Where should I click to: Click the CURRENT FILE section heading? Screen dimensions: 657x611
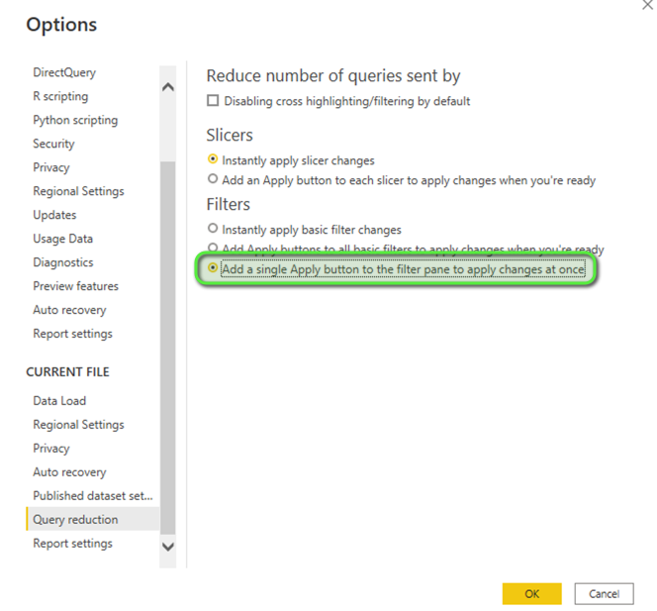67,372
